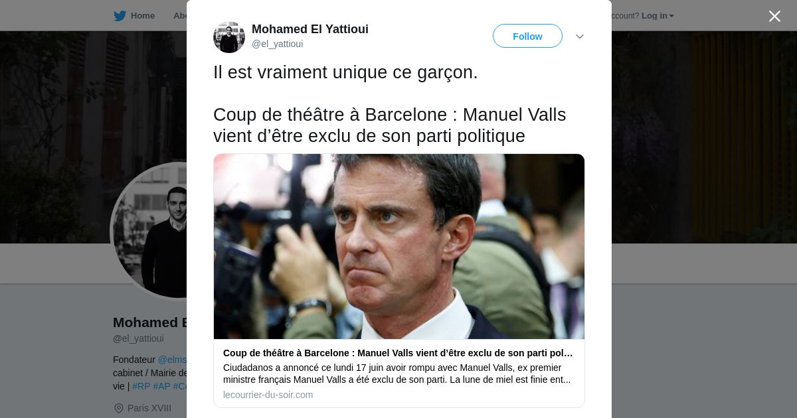Open the bold article headline in the link card
This screenshot has width=797, height=418.
point(398,353)
